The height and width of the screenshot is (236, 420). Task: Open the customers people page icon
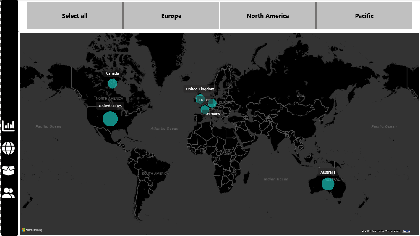coord(9,193)
